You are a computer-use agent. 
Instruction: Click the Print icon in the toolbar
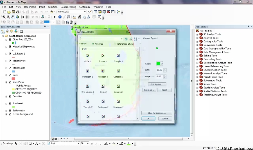(18, 12)
